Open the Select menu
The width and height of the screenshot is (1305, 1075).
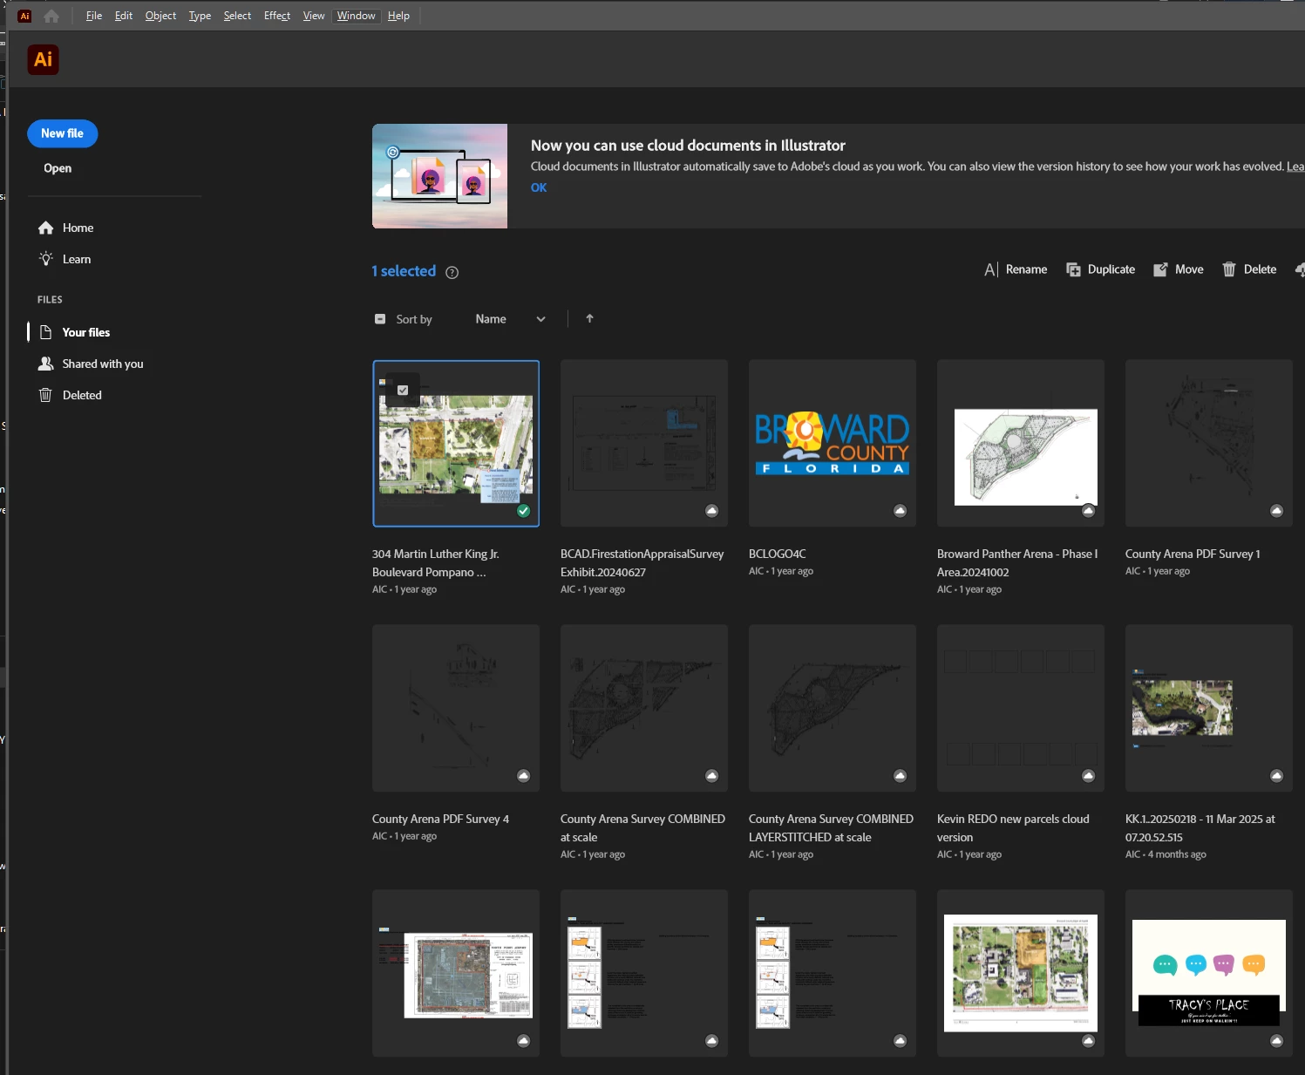point(237,16)
